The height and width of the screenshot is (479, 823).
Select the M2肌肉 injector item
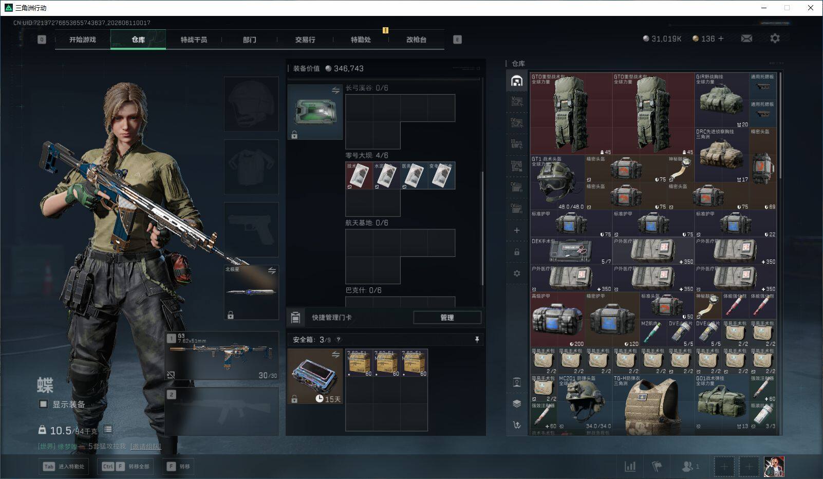(x=653, y=334)
